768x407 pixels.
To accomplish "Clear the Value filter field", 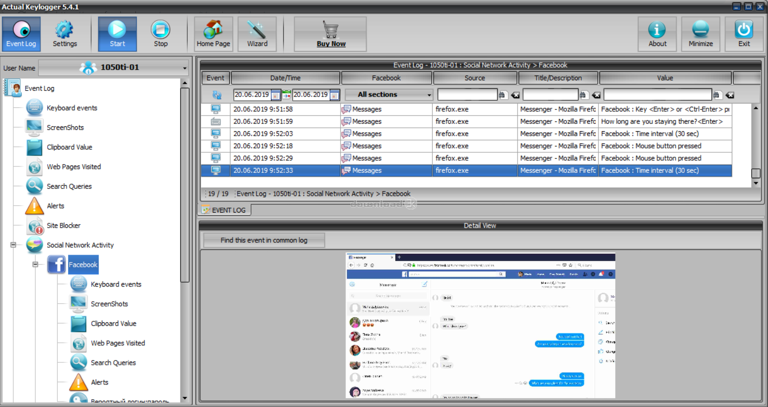I will coord(730,95).
